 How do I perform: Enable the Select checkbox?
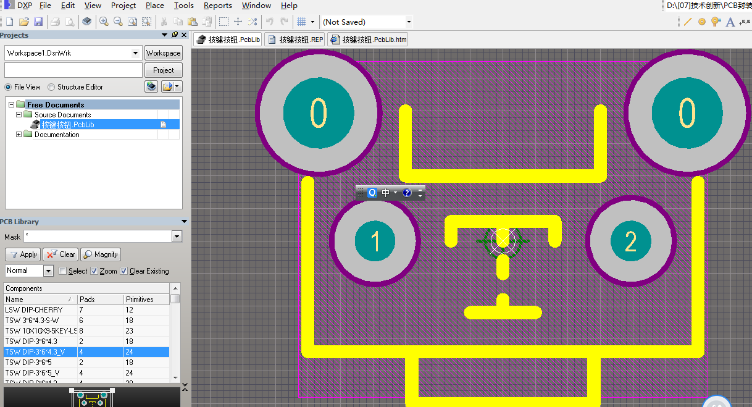pos(62,271)
